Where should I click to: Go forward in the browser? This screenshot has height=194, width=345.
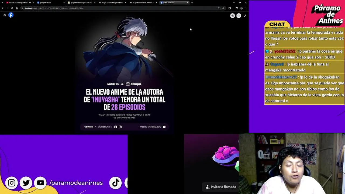tap(7, 8)
